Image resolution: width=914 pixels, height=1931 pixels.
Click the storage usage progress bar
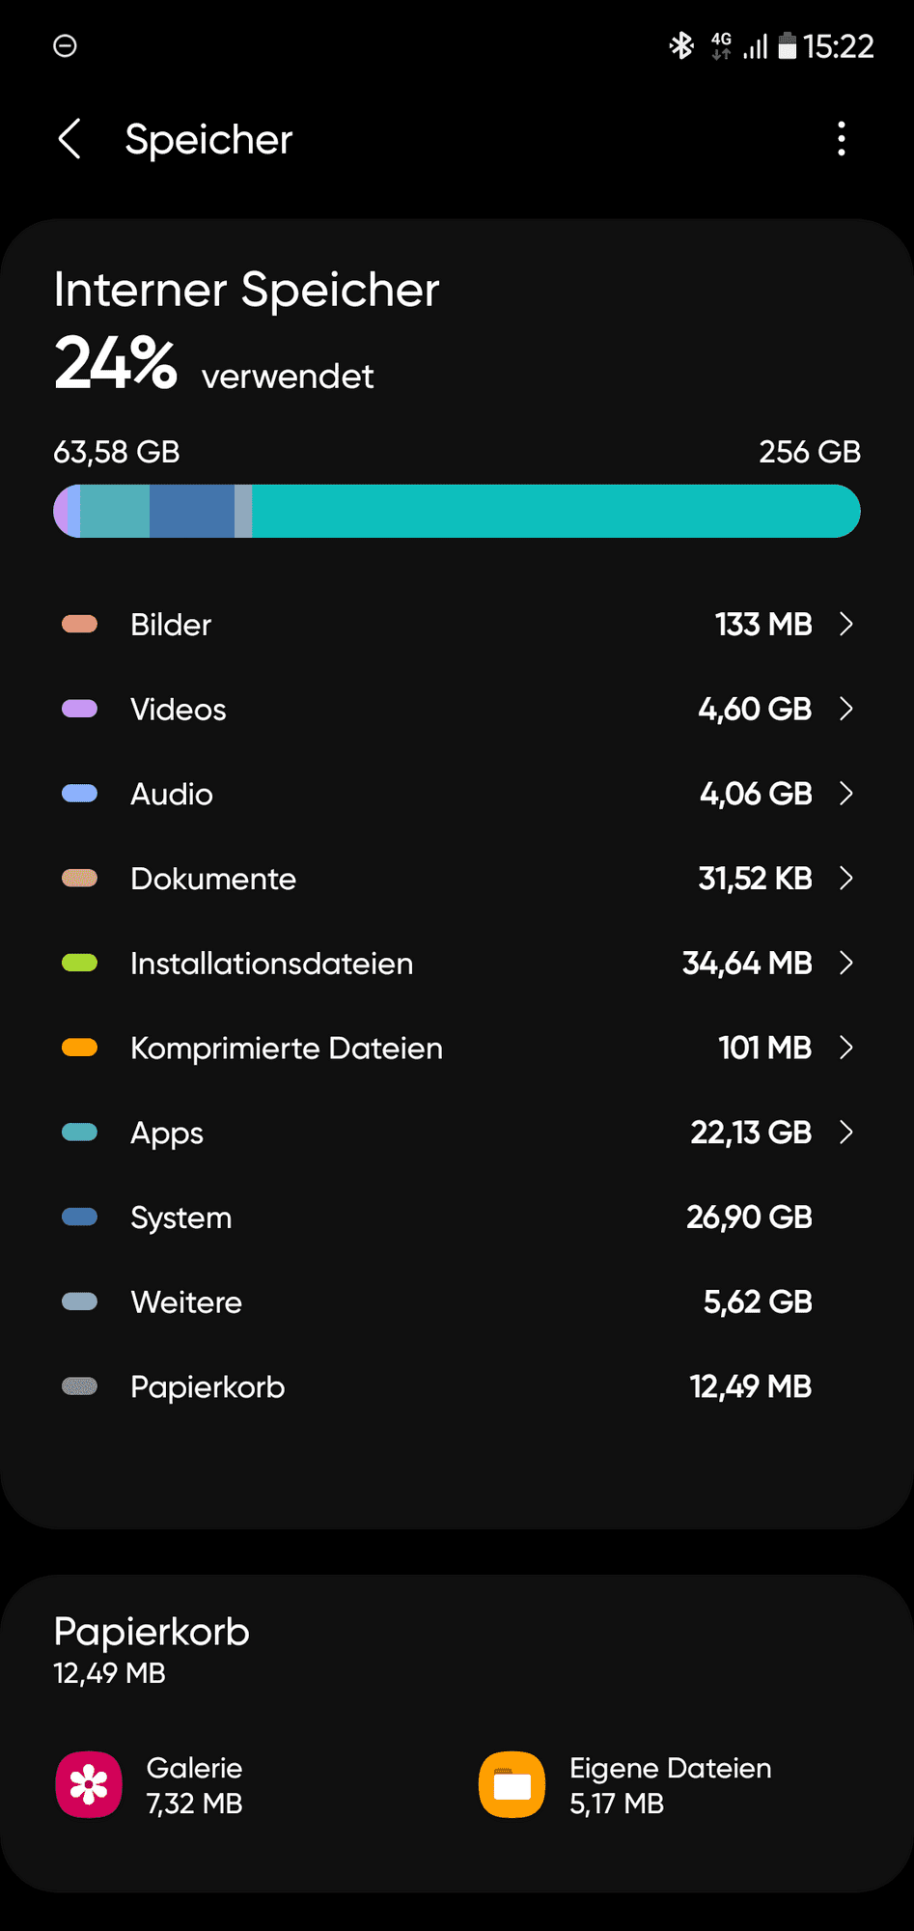tap(457, 511)
